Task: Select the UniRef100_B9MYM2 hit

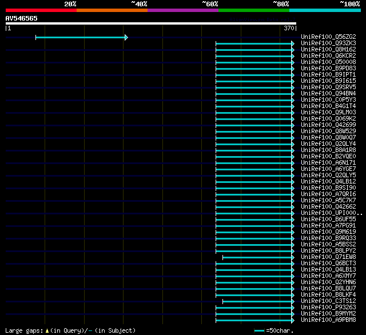Action: pyautogui.click(x=328, y=314)
